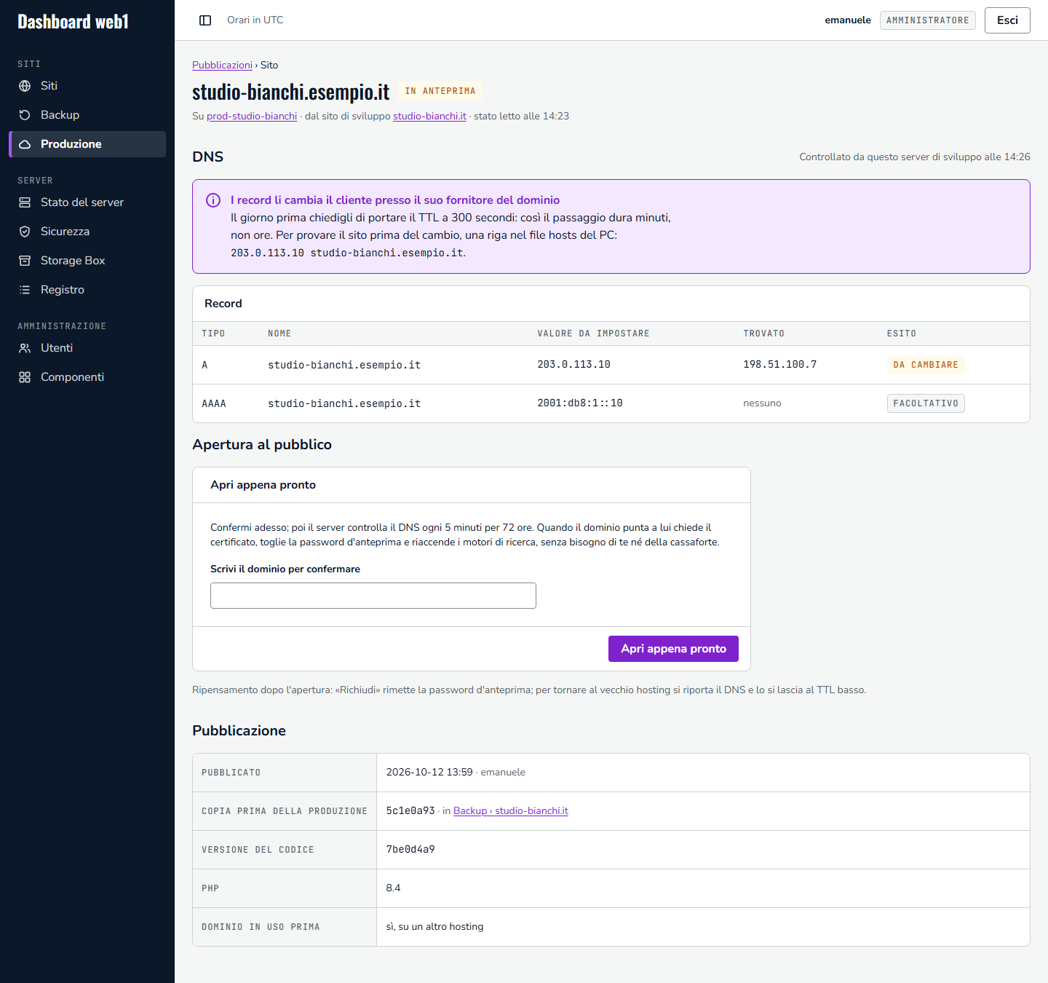Open Storage Box archive icon
1048x983 pixels.
25,261
